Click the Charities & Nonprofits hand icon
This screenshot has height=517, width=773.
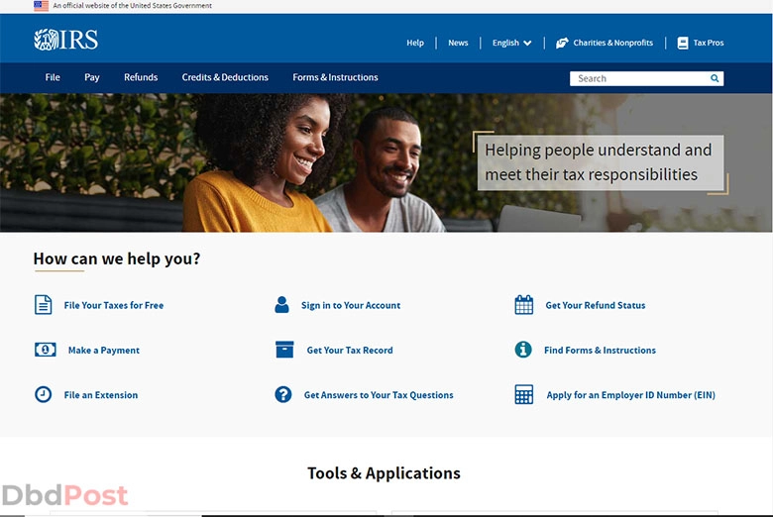click(562, 43)
